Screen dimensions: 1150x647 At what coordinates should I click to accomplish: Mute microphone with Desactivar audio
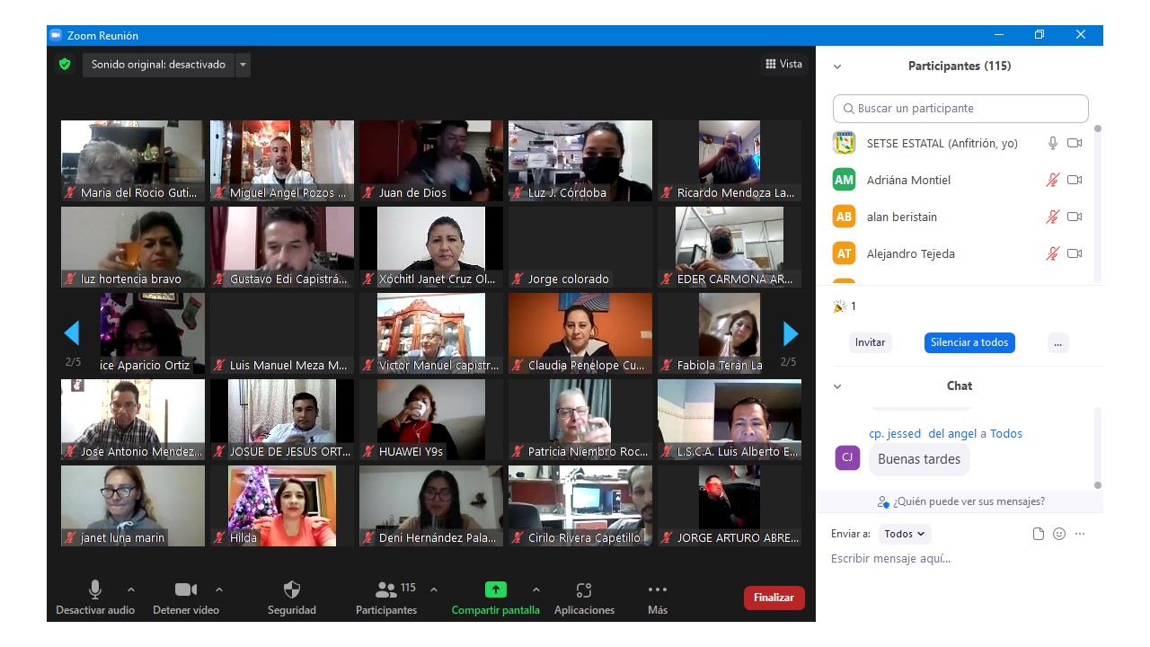coord(95,598)
